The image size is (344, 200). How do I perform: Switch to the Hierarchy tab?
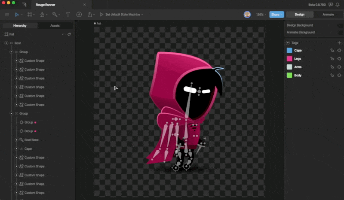click(20, 26)
